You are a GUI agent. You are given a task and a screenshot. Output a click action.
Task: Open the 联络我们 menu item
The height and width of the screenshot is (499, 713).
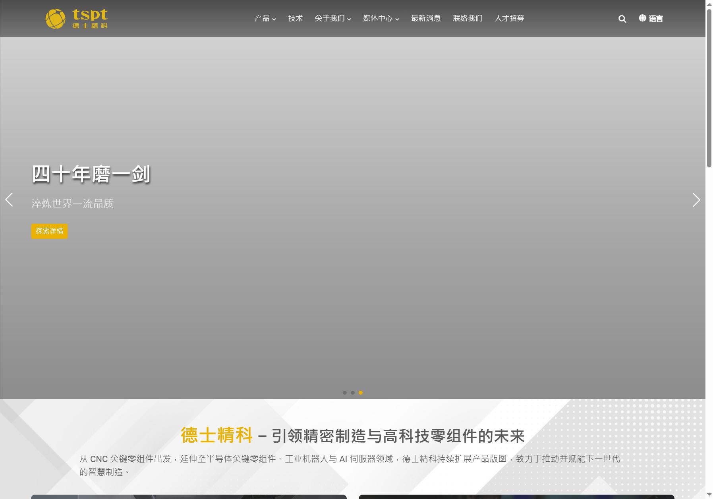pos(468,18)
